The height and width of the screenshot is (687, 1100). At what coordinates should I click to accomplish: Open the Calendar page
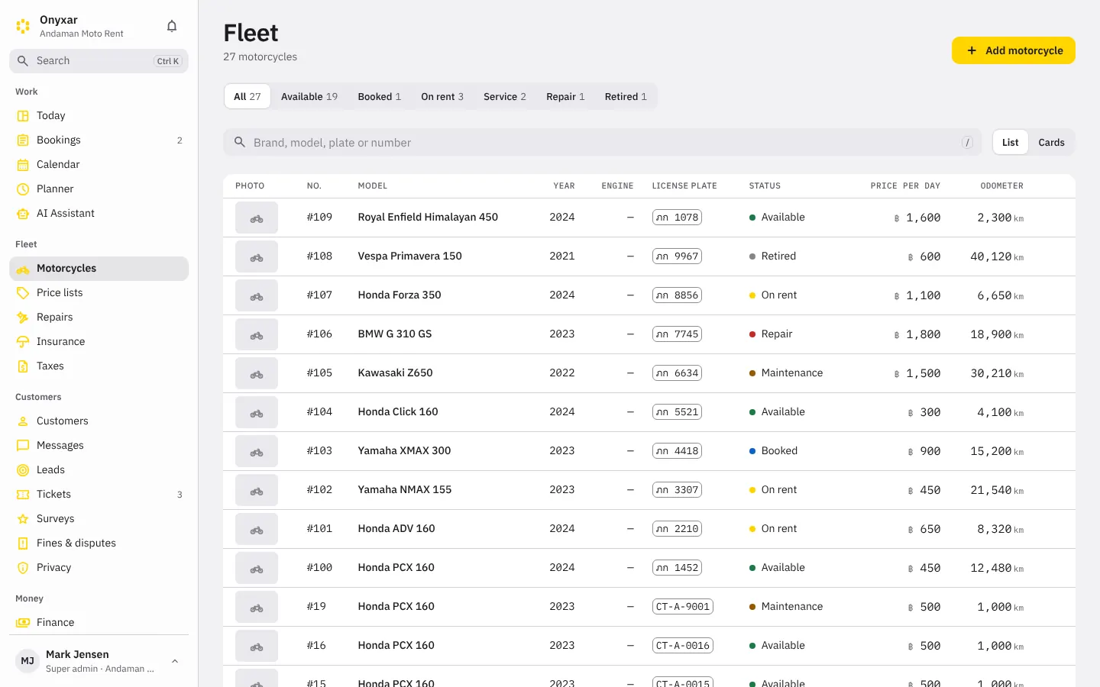[x=99, y=165]
